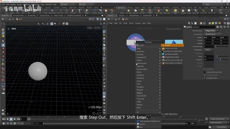
Task: Select the Camera shelf tool
Action: click(122, 11)
